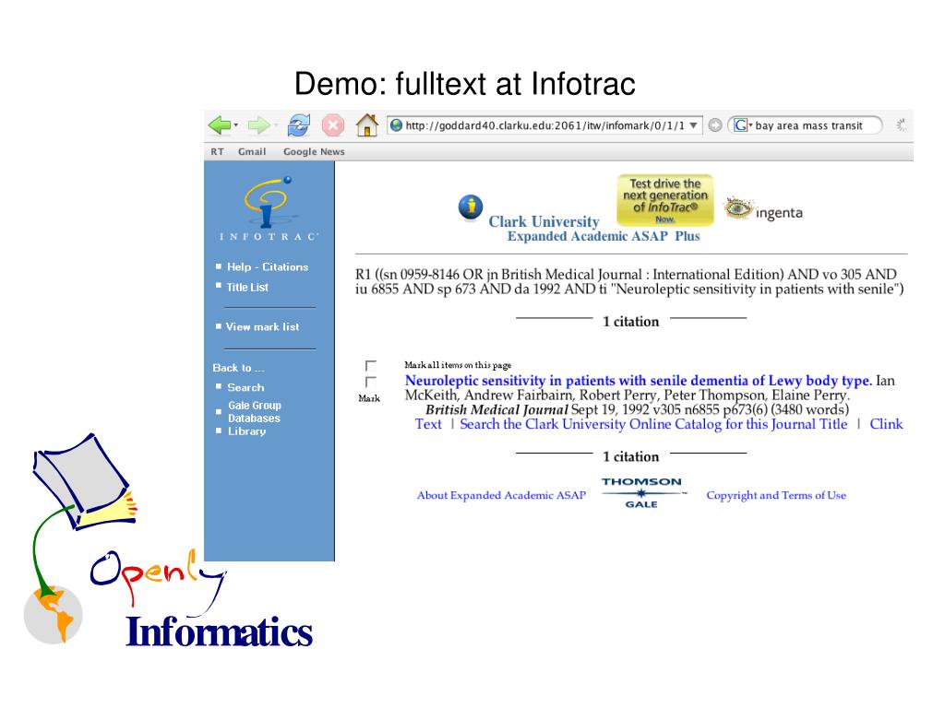Open About Expanded Academic ASAP
This screenshot has width=945, height=708.
501,495
